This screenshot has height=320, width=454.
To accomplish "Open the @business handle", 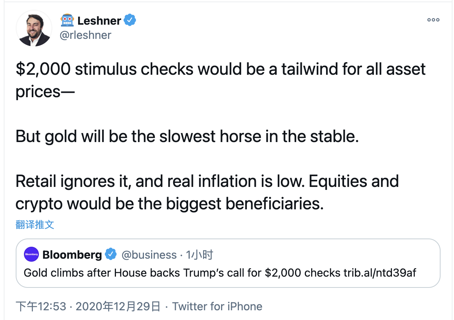I will pyautogui.click(x=149, y=255).
